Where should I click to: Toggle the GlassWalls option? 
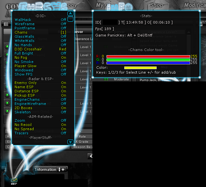click(40, 36)
